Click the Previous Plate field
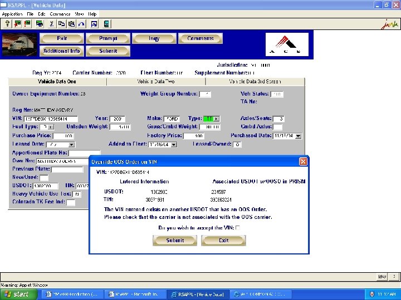 pyautogui.click(x=67, y=169)
